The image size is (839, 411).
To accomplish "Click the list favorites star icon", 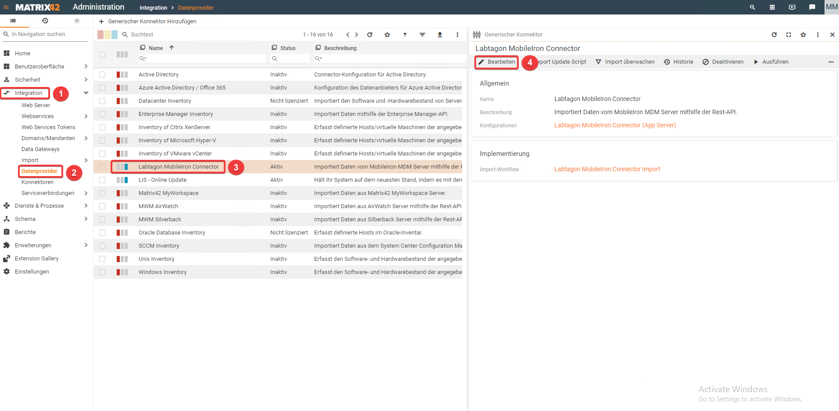I will 387,35.
